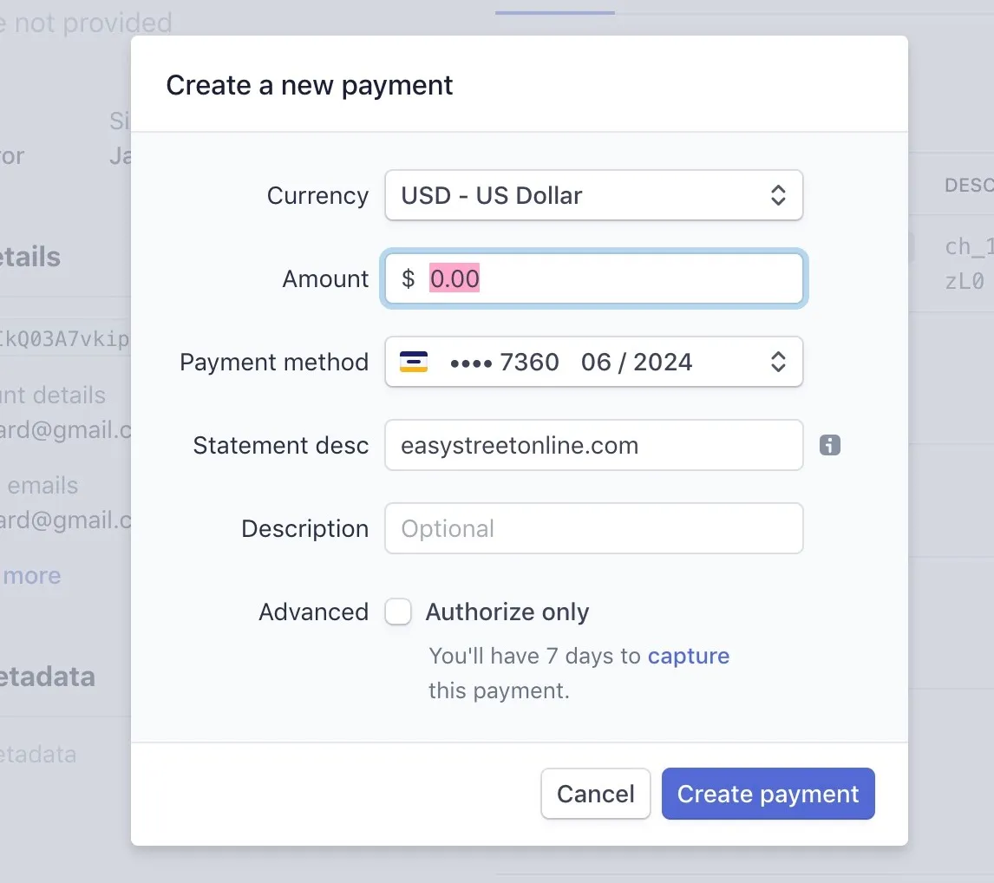Focus the Statement desc text field
This screenshot has width=994, height=883.
pyautogui.click(x=593, y=446)
